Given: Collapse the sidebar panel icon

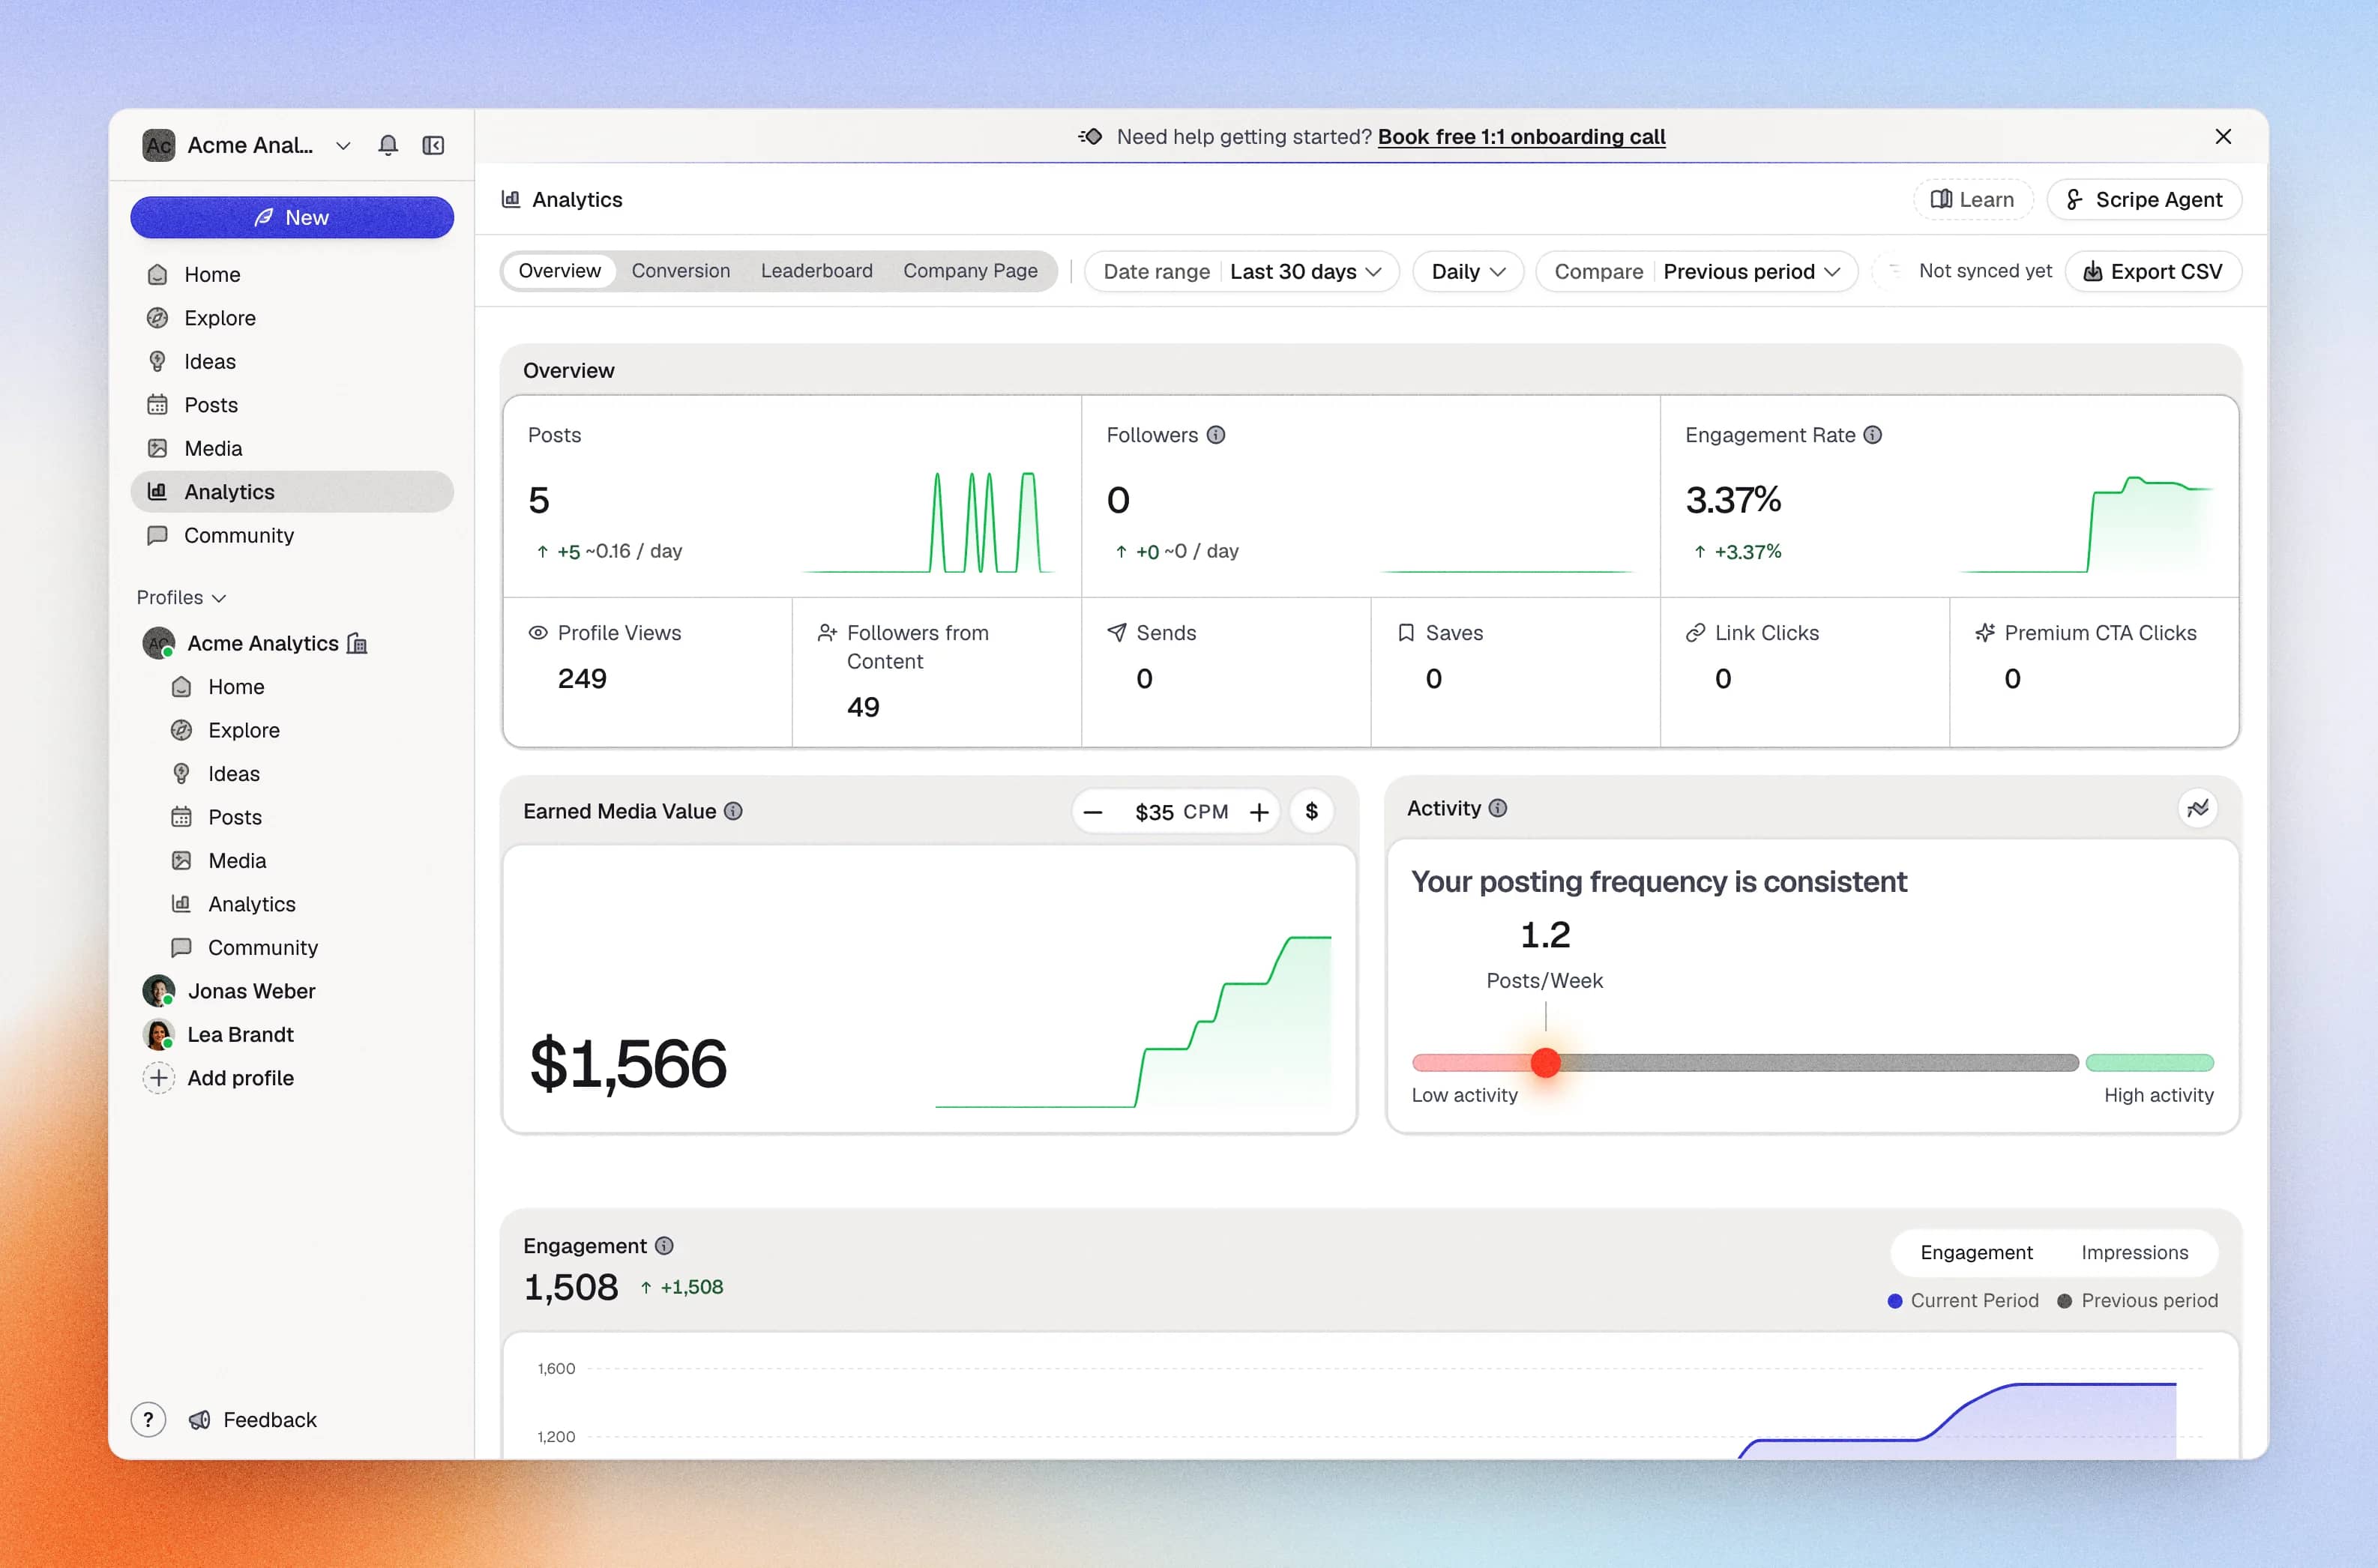Looking at the screenshot, I should (x=433, y=145).
